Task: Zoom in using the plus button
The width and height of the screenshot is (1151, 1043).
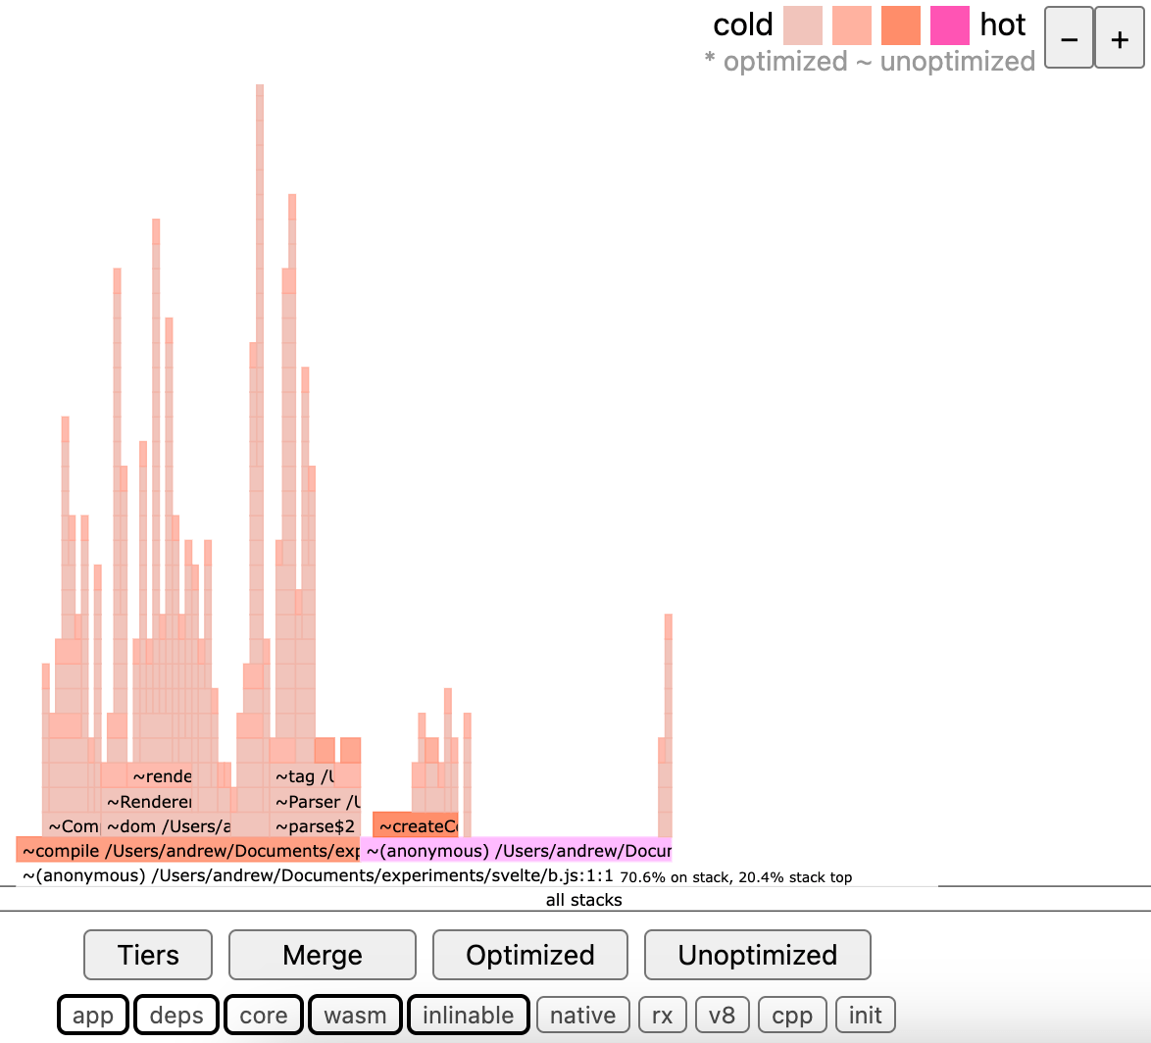Action: coord(1120,37)
